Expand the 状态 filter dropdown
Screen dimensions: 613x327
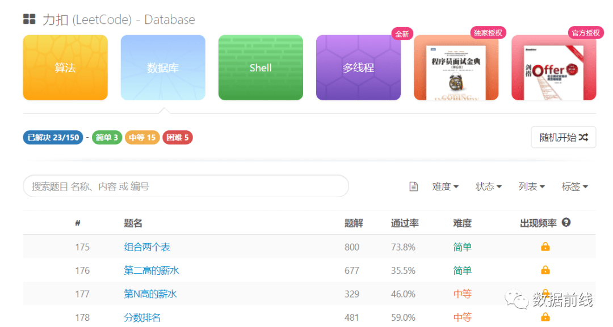pyautogui.click(x=488, y=186)
